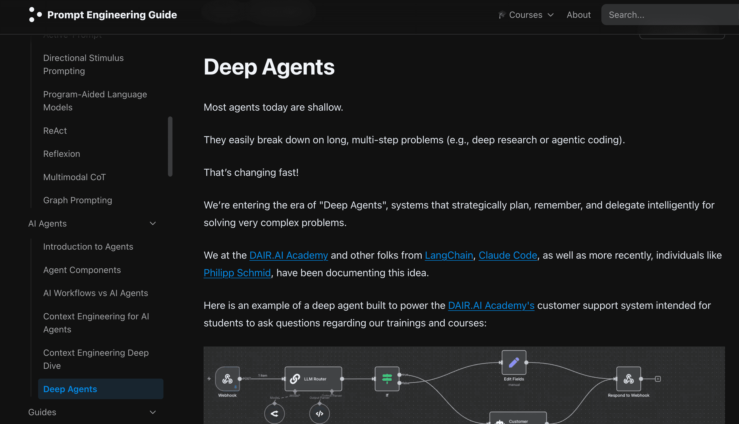Click the Prompt Engineering Guide logo icon

click(35, 15)
